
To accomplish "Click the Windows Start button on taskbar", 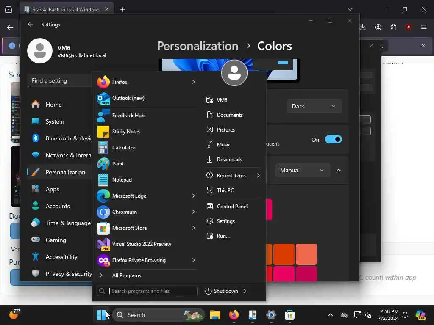I will 101,315.
